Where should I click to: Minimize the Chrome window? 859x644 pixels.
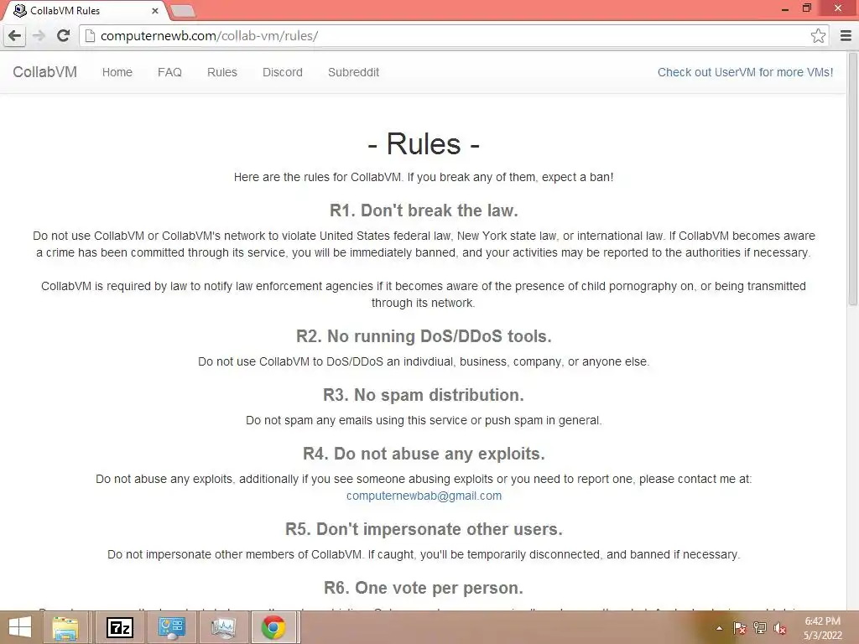pos(785,8)
